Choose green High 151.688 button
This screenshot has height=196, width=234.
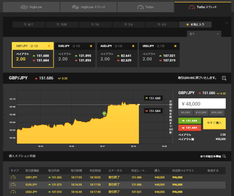[x=190, y=121]
